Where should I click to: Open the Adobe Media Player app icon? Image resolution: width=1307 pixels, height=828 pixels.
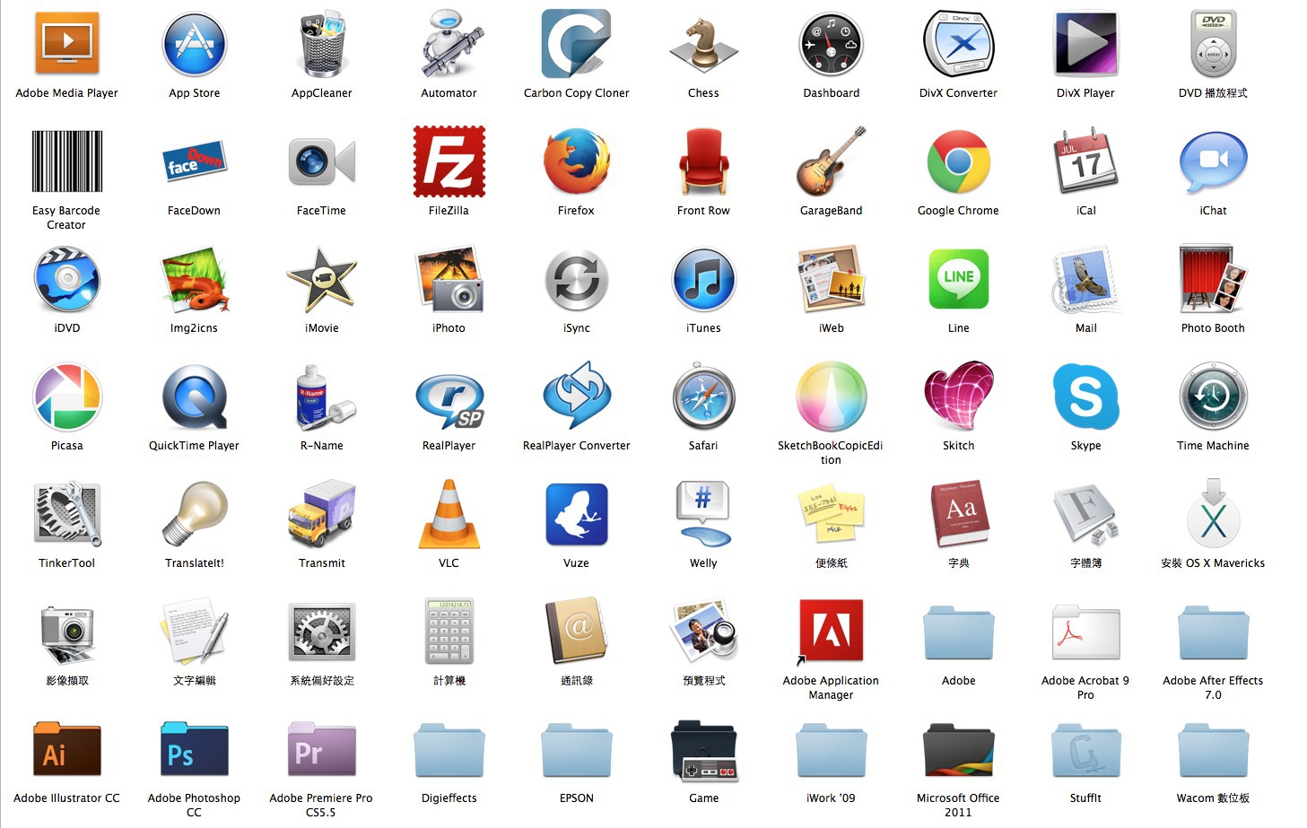(x=67, y=44)
